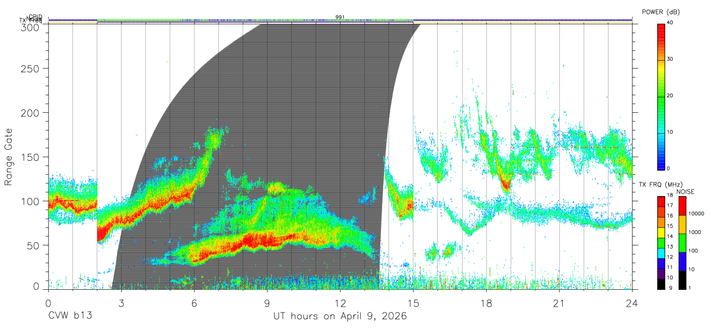Select the 10000 label on noise scale
Image resolution: width=711 pixels, height=328 pixels.
pos(697,213)
